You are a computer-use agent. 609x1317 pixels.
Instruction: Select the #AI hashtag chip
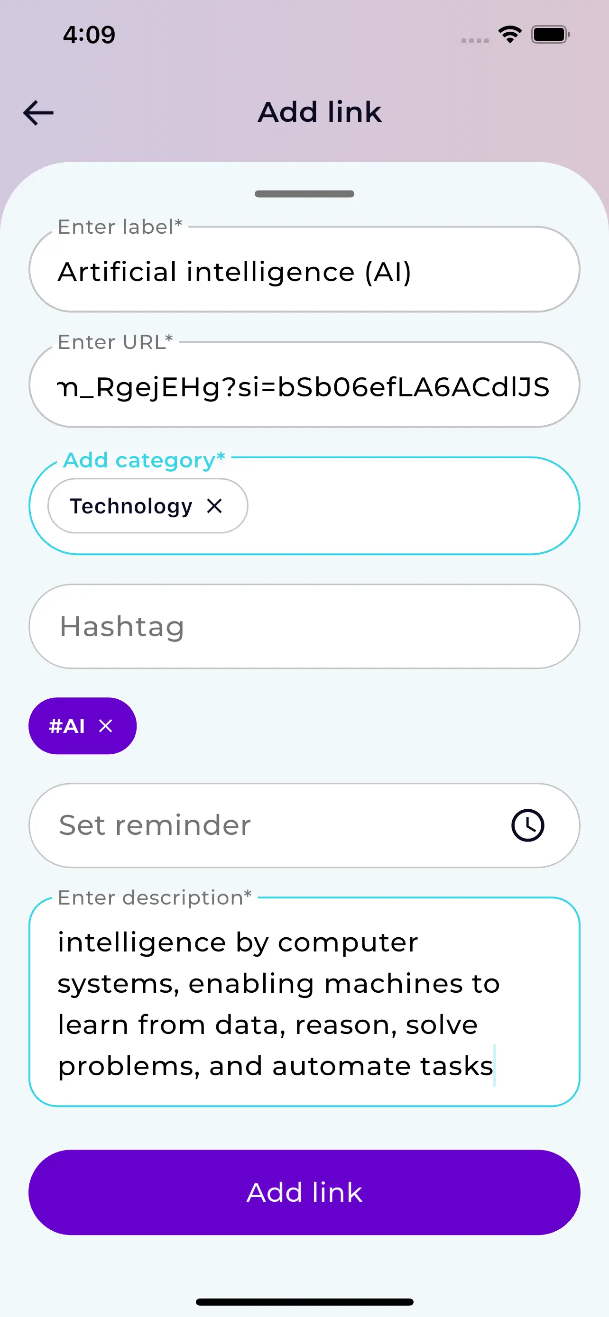pos(67,726)
